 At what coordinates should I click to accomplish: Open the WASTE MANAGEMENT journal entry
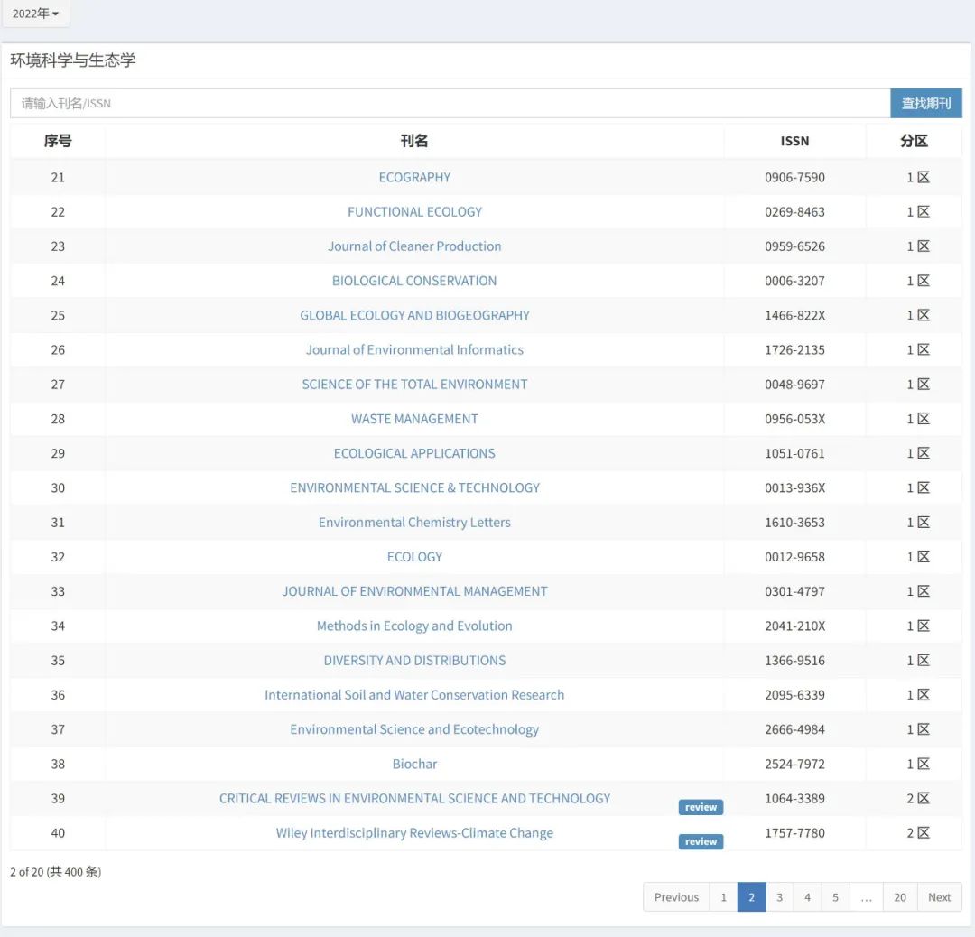(414, 419)
